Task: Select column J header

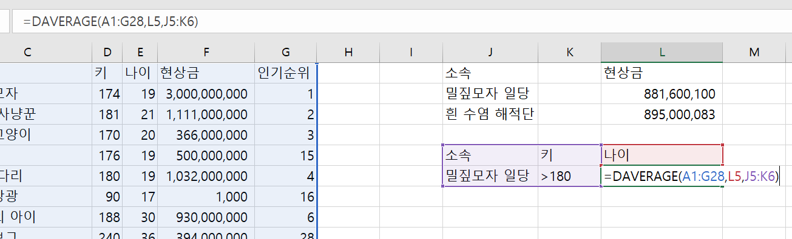Action: [x=490, y=53]
